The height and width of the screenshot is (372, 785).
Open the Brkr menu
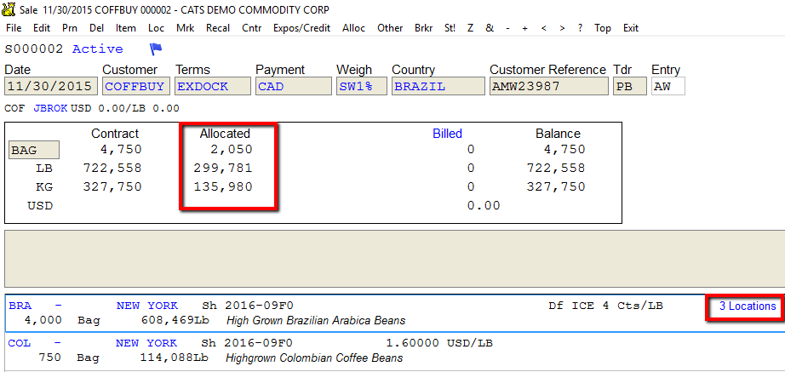coord(423,28)
